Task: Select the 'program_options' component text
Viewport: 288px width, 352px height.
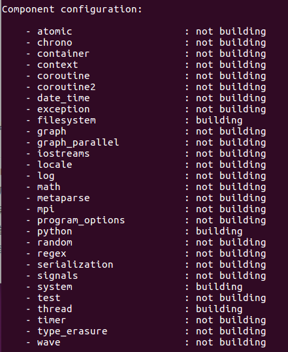Action: click(81, 220)
